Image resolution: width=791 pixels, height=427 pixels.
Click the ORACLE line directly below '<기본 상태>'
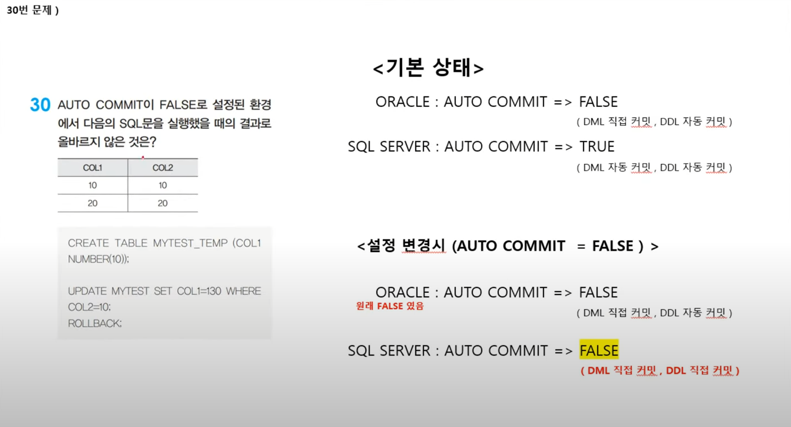(x=497, y=102)
